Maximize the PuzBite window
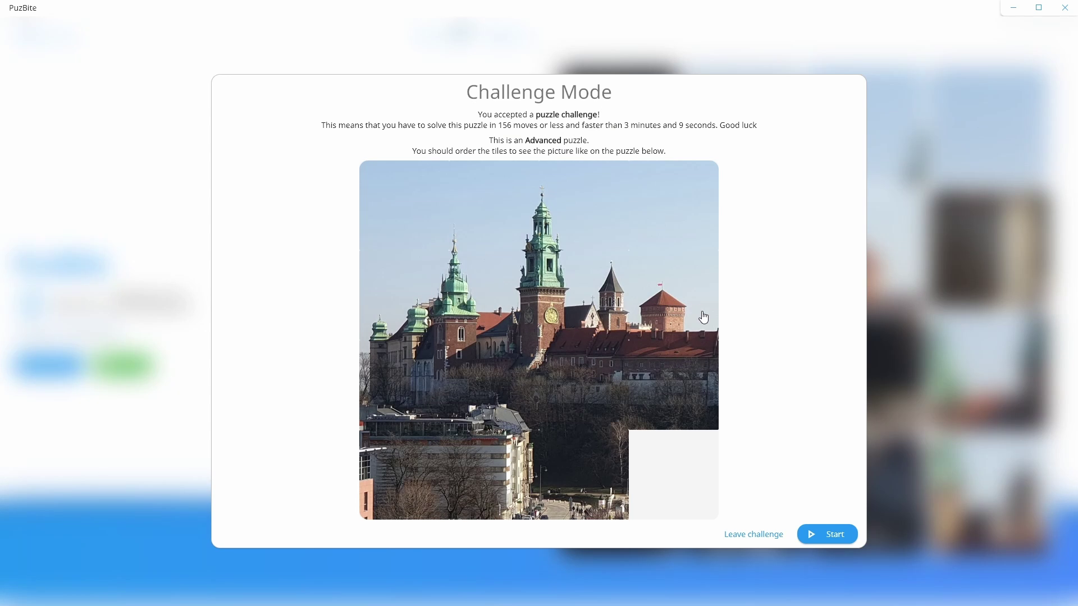Screen dimensions: 1078x606 1039,8
